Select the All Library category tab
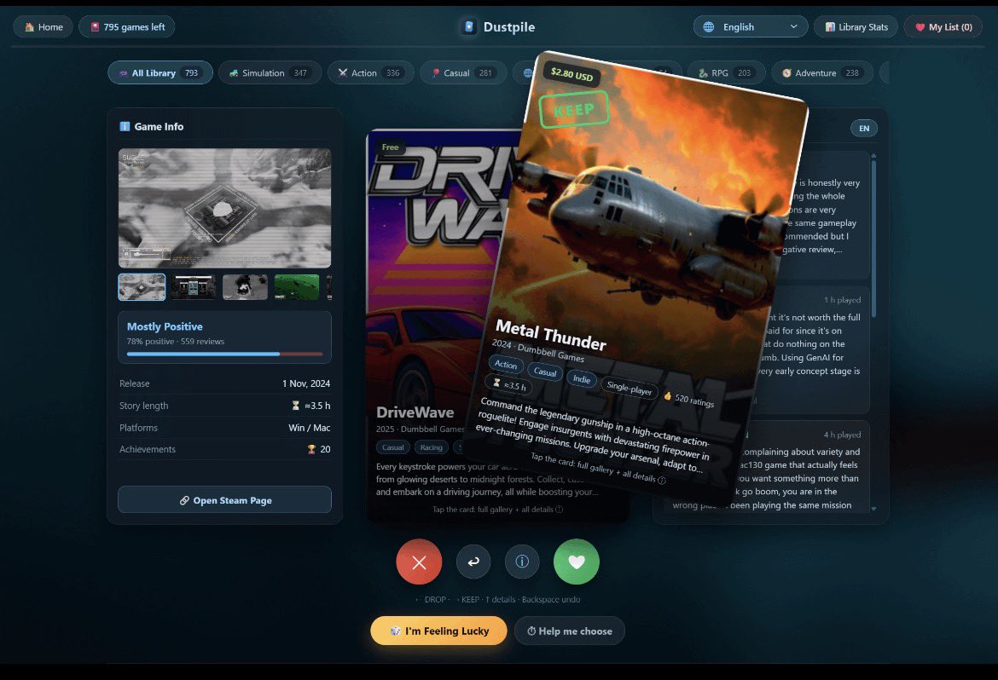This screenshot has height=680, width=998. (160, 72)
